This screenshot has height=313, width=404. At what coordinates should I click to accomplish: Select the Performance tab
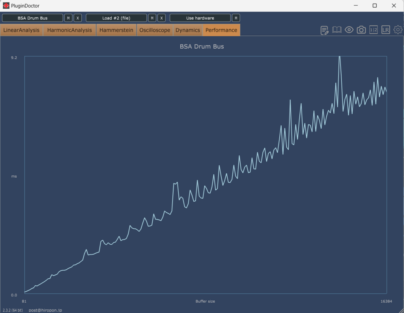point(221,30)
